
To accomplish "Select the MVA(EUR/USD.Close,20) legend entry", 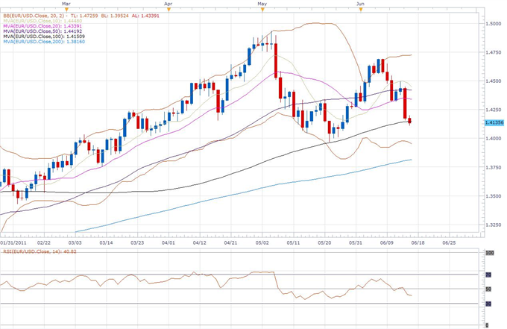I will (x=42, y=26).
